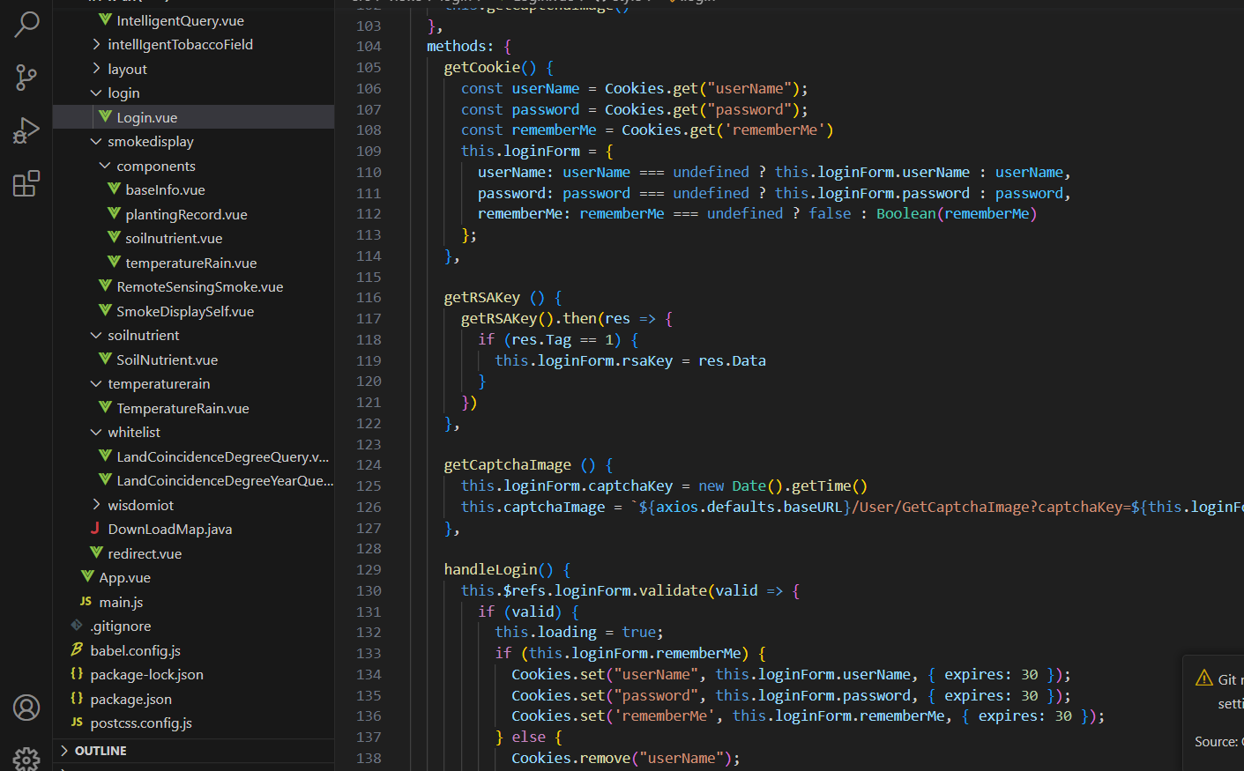Viewport: 1244px width, 771px height.
Task: Click the Java icon beside DownLoadMap.java
Action: pyautogui.click(x=95, y=528)
